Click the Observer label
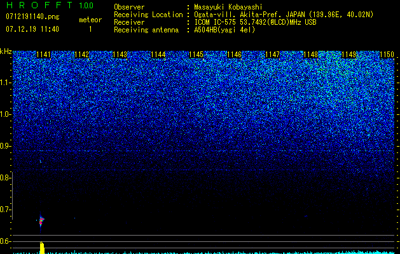Screen dimensions: 400x254 click(x=129, y=7)
